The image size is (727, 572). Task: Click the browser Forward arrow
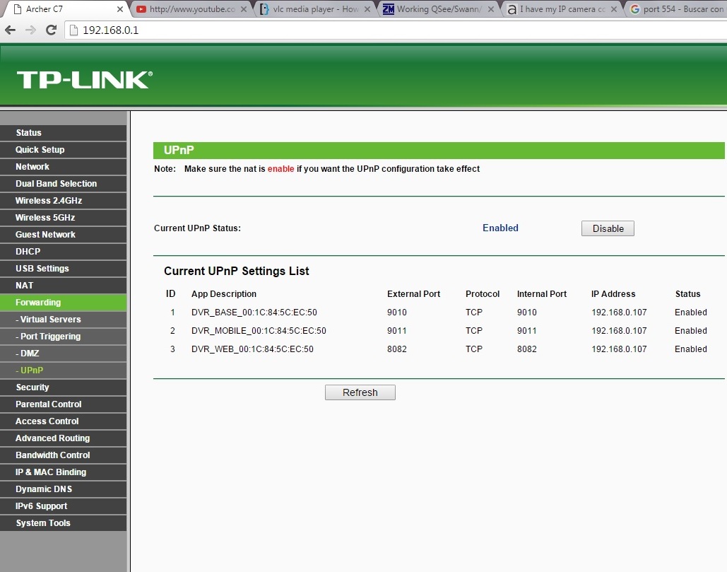(x=30, y=30)
